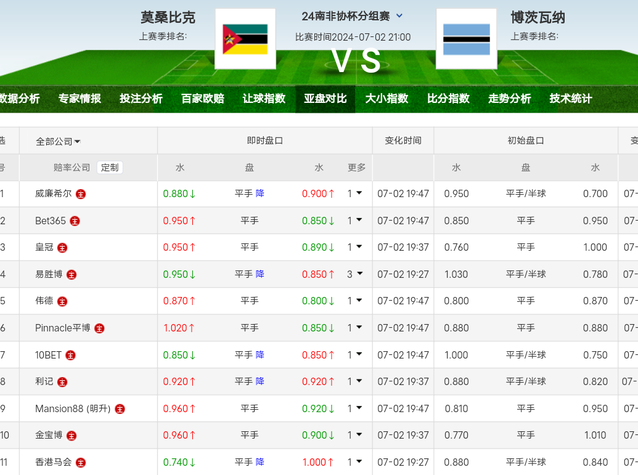Click the Botswana flag image

tap(466, 39)
